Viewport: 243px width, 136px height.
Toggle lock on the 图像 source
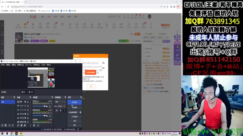(x=28, y=102)
